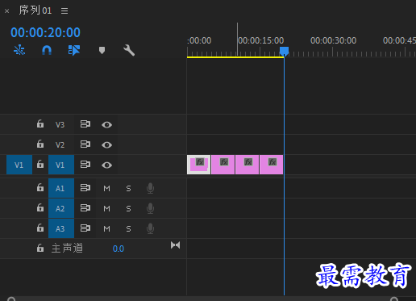Toggle sync lock for A3

tap(85, 228)
